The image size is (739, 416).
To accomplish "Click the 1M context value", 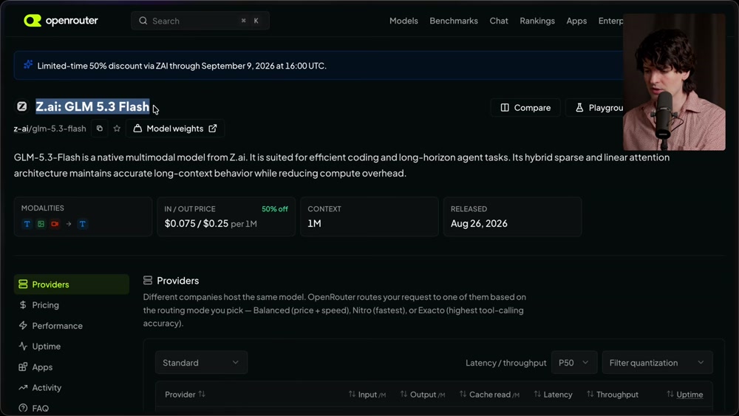I will point(314,223).
